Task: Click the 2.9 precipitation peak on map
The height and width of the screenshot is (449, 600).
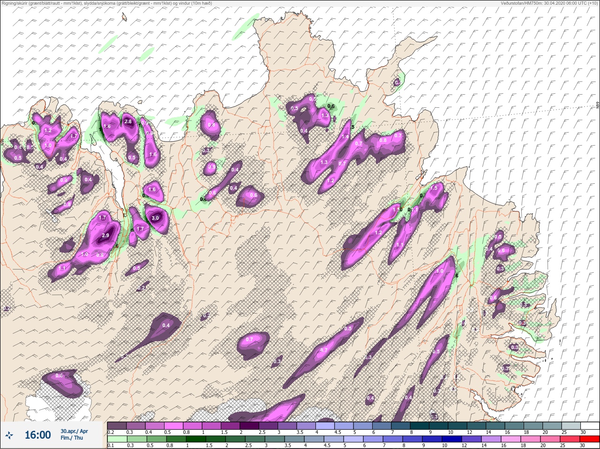Action: (x=105, y=236)
